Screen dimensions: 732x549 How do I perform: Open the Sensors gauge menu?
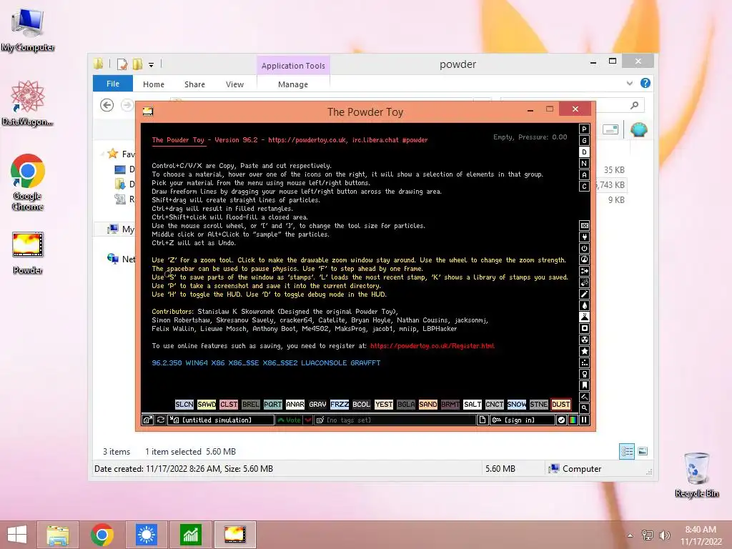point(584,259)
